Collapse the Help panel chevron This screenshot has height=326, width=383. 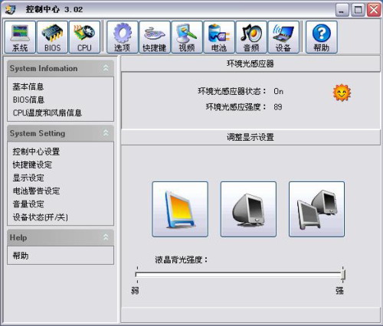106,237
